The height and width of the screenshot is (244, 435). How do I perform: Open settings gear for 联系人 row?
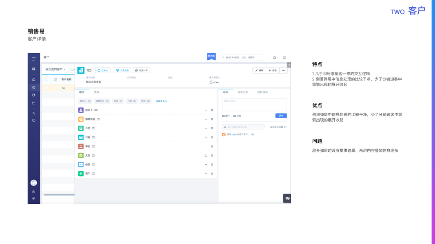(212, 110)
